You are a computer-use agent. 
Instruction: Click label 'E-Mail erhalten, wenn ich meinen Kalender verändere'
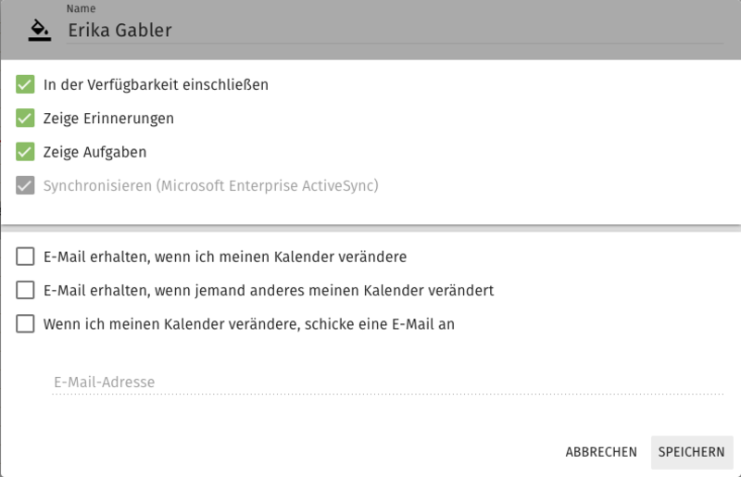pos(225,257)
